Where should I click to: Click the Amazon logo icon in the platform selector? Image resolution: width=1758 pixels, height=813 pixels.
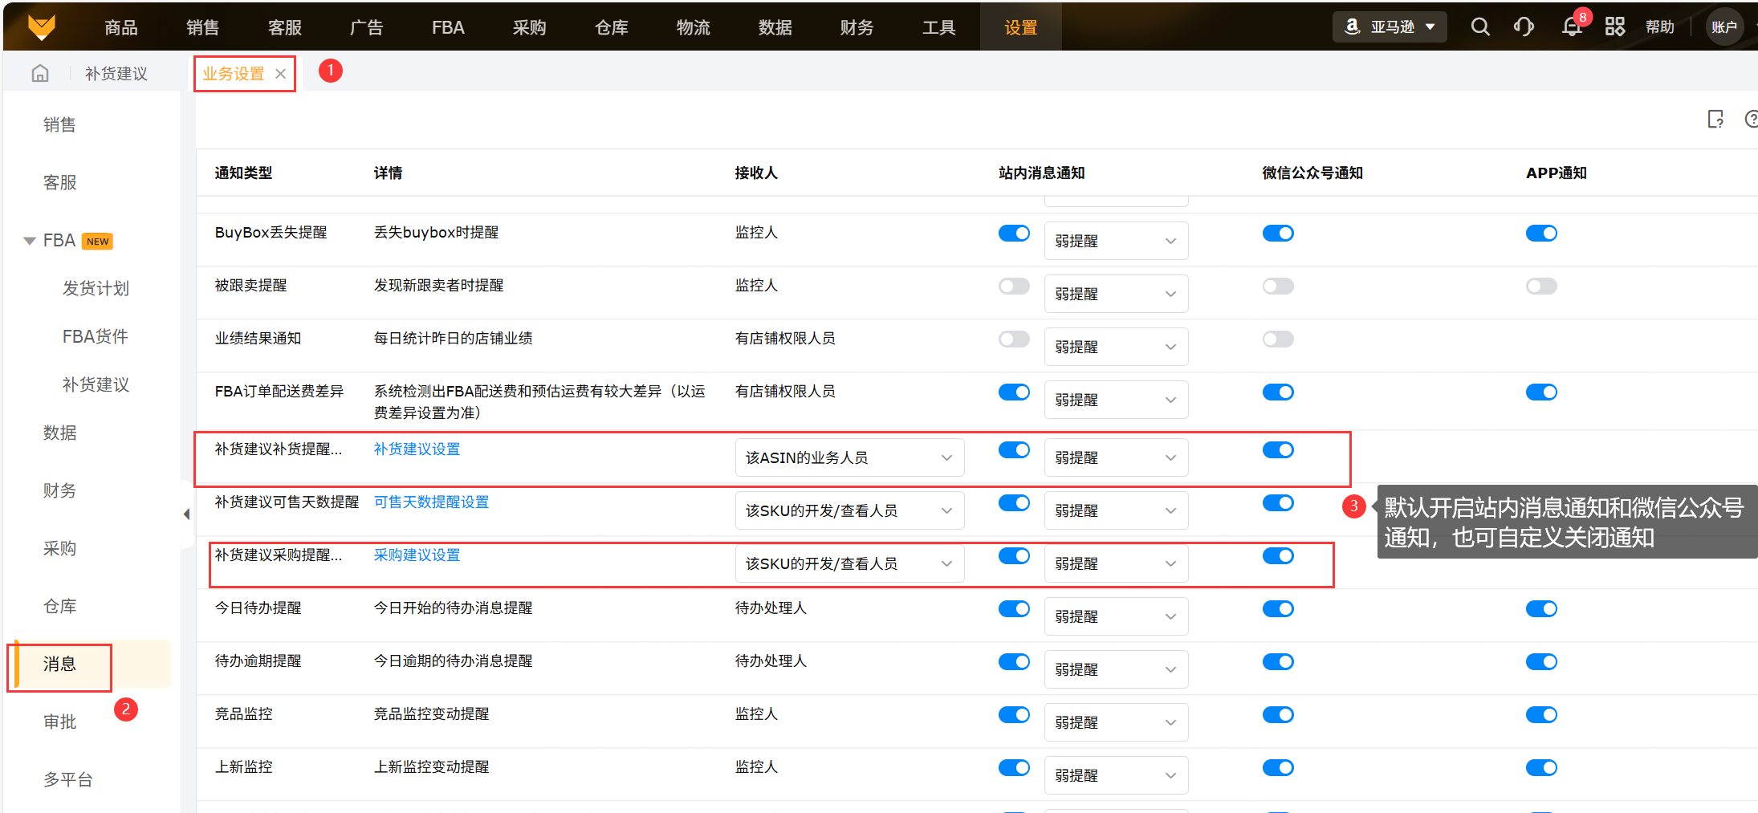[1353, 27]
